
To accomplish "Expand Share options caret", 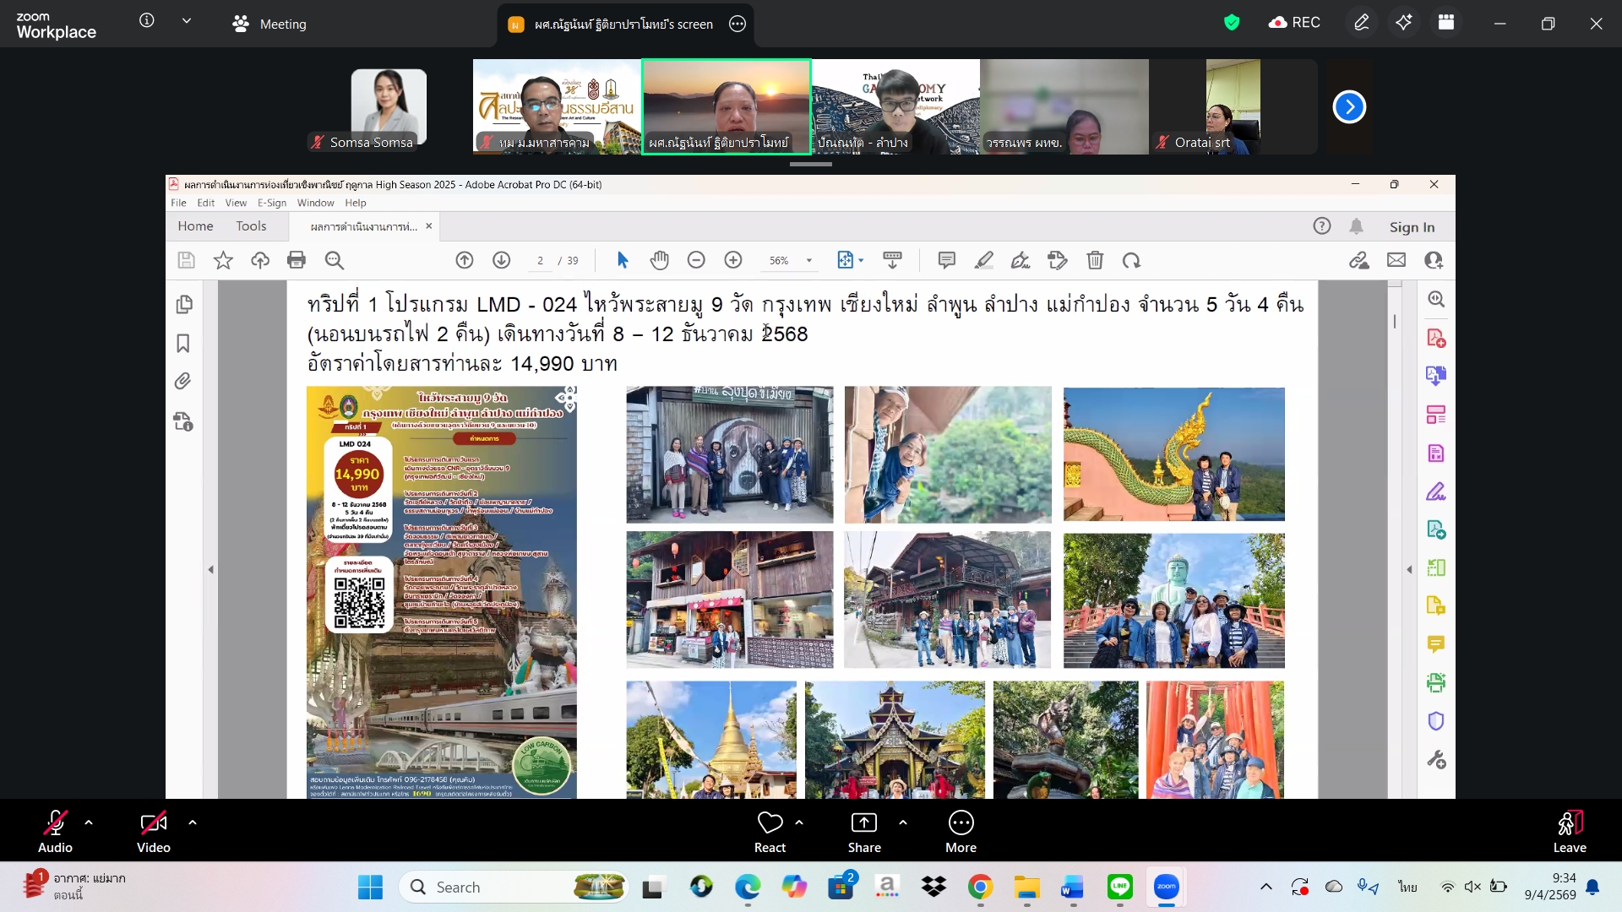I will pyautogui.click(x=903, y=822).
